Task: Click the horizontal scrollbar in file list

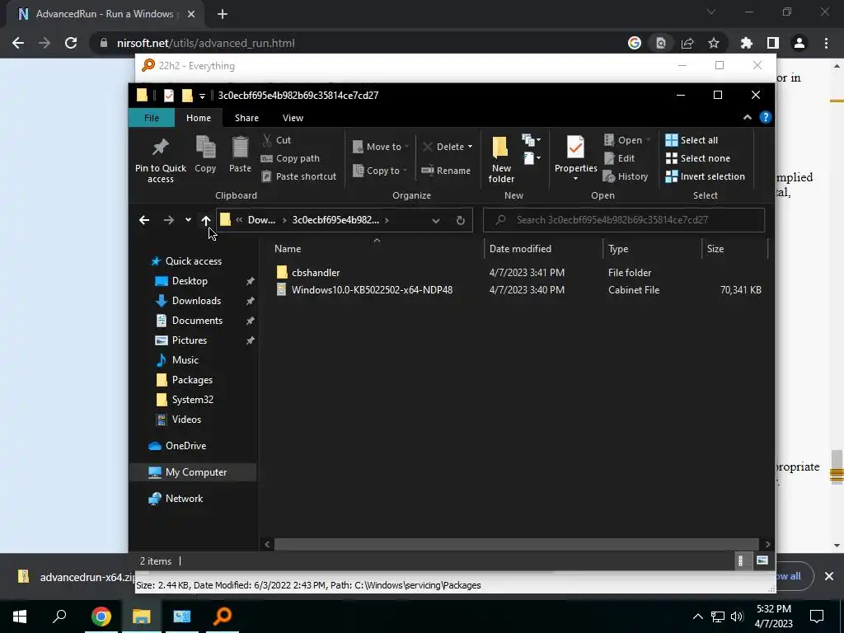Action: (516, 544)
